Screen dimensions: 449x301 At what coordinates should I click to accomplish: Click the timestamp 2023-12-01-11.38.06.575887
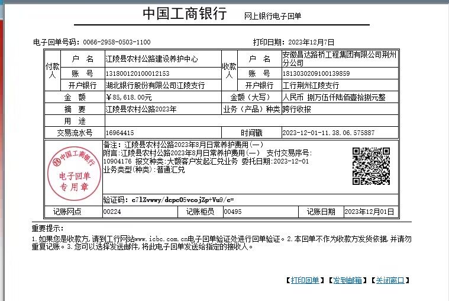(328, 133)
